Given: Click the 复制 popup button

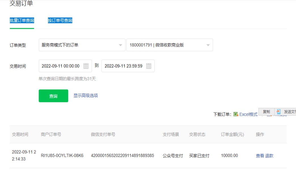Looking at the screenshot, I should 266,112.
